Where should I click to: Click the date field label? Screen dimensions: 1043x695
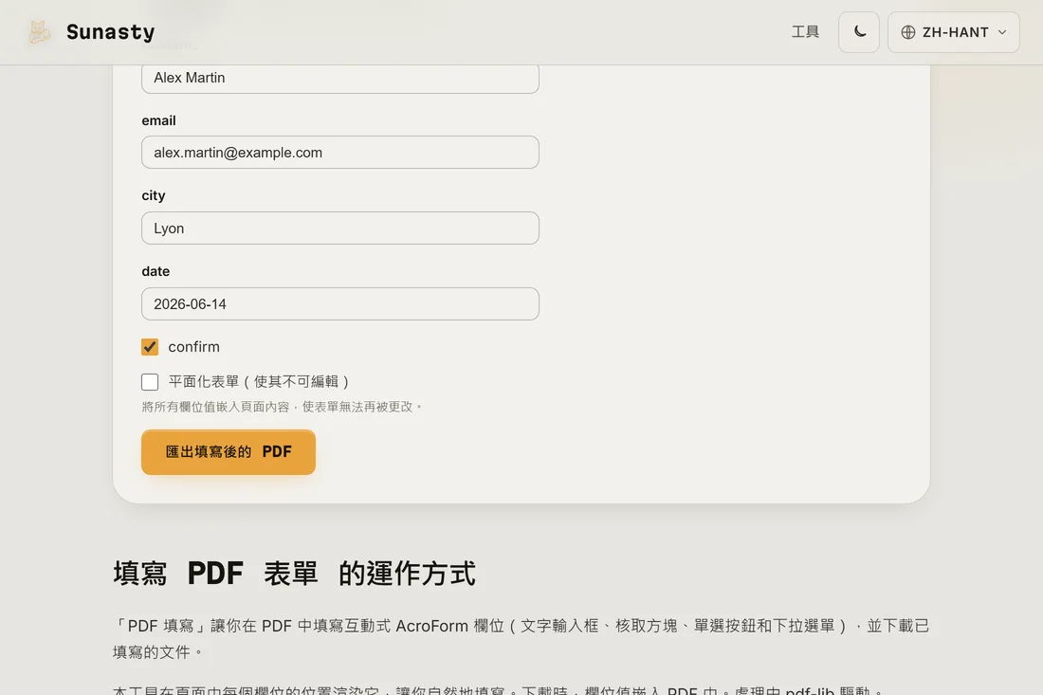[156, 271]
